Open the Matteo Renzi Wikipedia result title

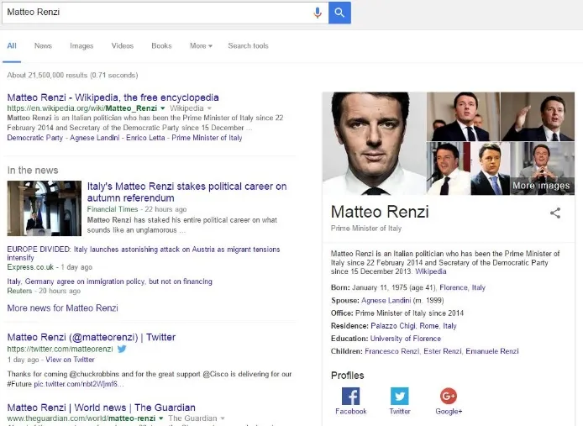pyautogui.click(x=113, y=97)
